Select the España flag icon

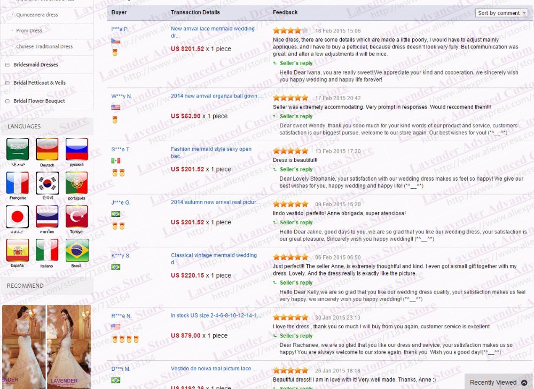(17, 250)
